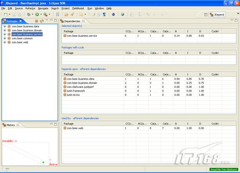
Task: Switch to the Dependencies tab
Action: 72,21
